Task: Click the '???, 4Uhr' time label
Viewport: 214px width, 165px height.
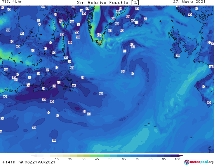Action: pyautogui.click(x=12, y=2)
